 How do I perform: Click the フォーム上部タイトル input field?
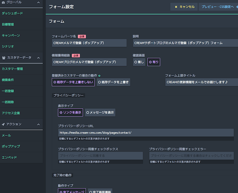coord(202,82)
